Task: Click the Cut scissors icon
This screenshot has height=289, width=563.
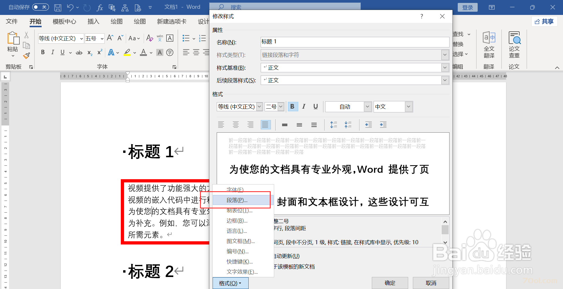Action: coord(26,35)
